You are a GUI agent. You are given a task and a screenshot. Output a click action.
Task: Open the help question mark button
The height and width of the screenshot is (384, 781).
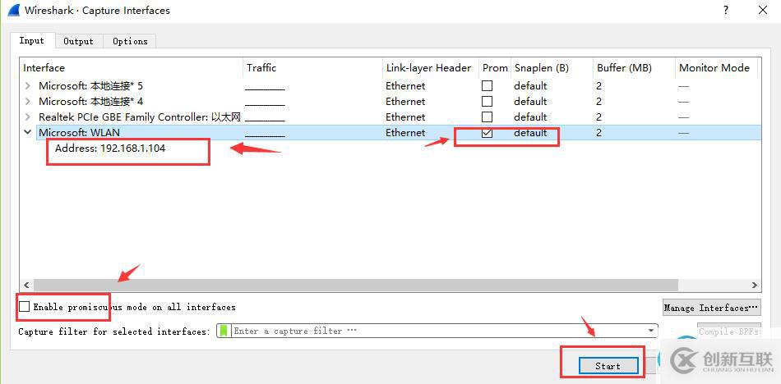coord(726,10)
